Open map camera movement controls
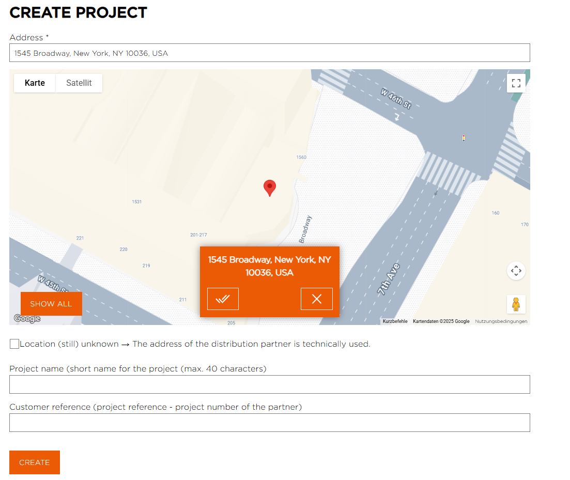Screen dimensions: 570x480 click(x=516, y=271)
